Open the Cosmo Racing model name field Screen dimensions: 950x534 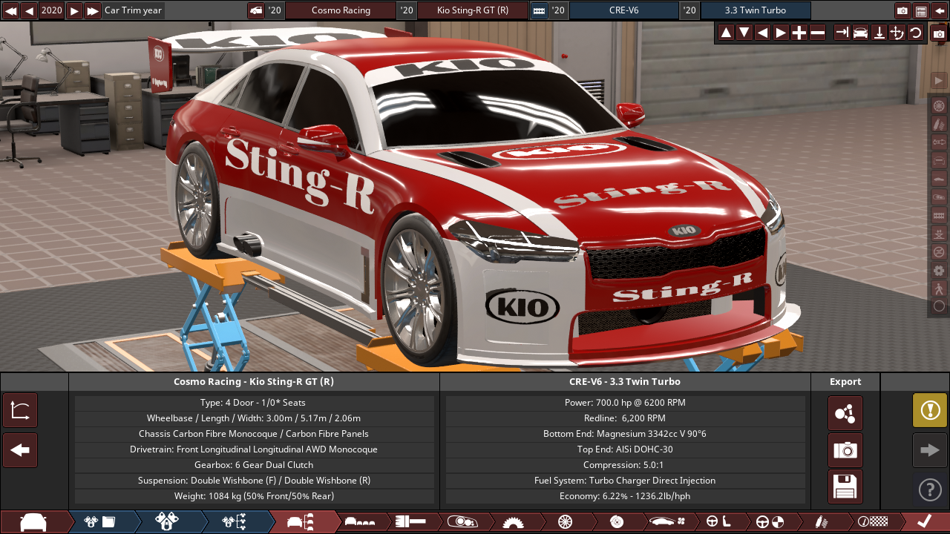click(x=341, y=10)
